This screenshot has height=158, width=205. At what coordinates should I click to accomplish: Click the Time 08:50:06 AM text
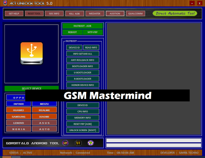120,153
